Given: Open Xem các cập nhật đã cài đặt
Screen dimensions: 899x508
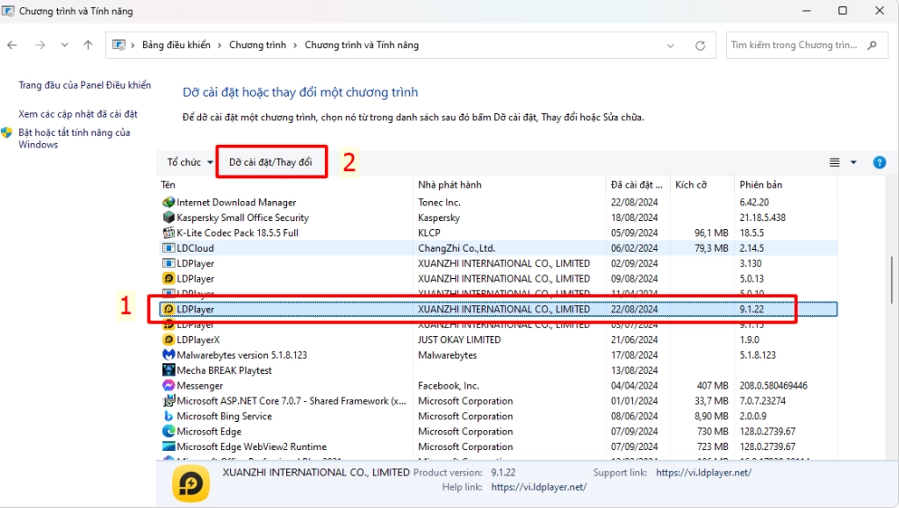Looking at the screenshot, I should [78, 114].
